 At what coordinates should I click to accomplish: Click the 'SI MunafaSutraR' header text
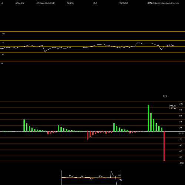[x=46, y=3]
